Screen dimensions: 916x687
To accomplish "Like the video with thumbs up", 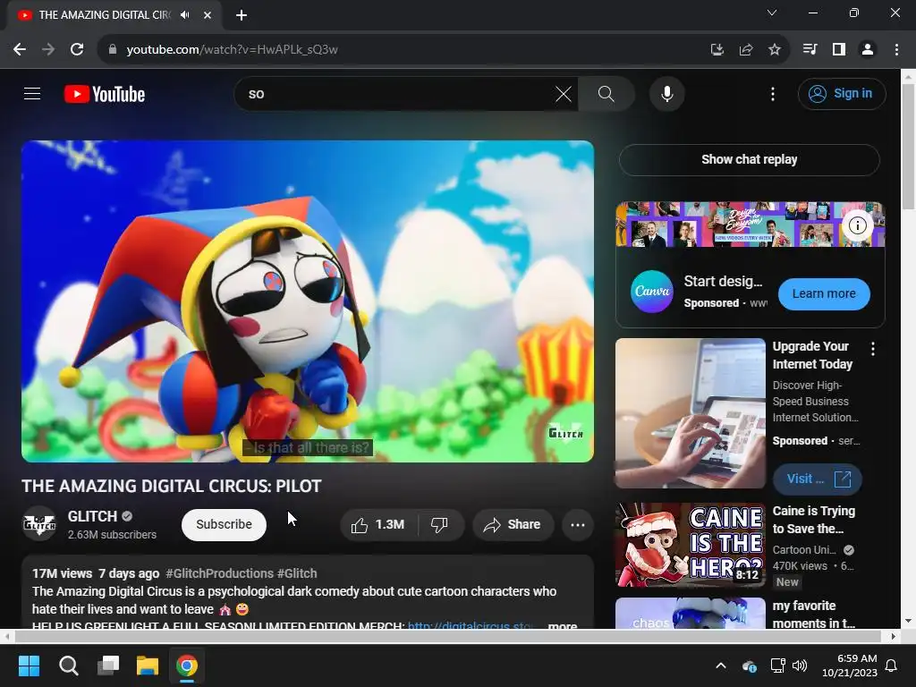I will 378,524.
